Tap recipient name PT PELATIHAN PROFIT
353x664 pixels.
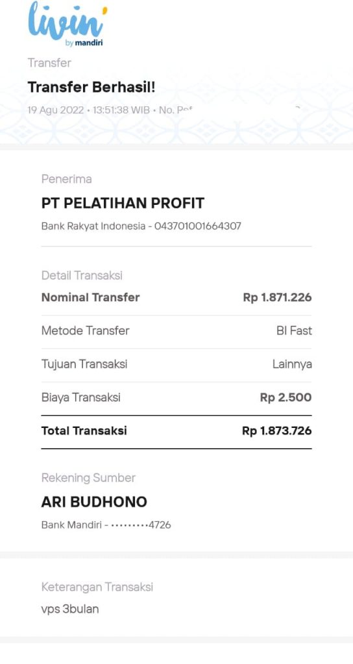[123, 203]
